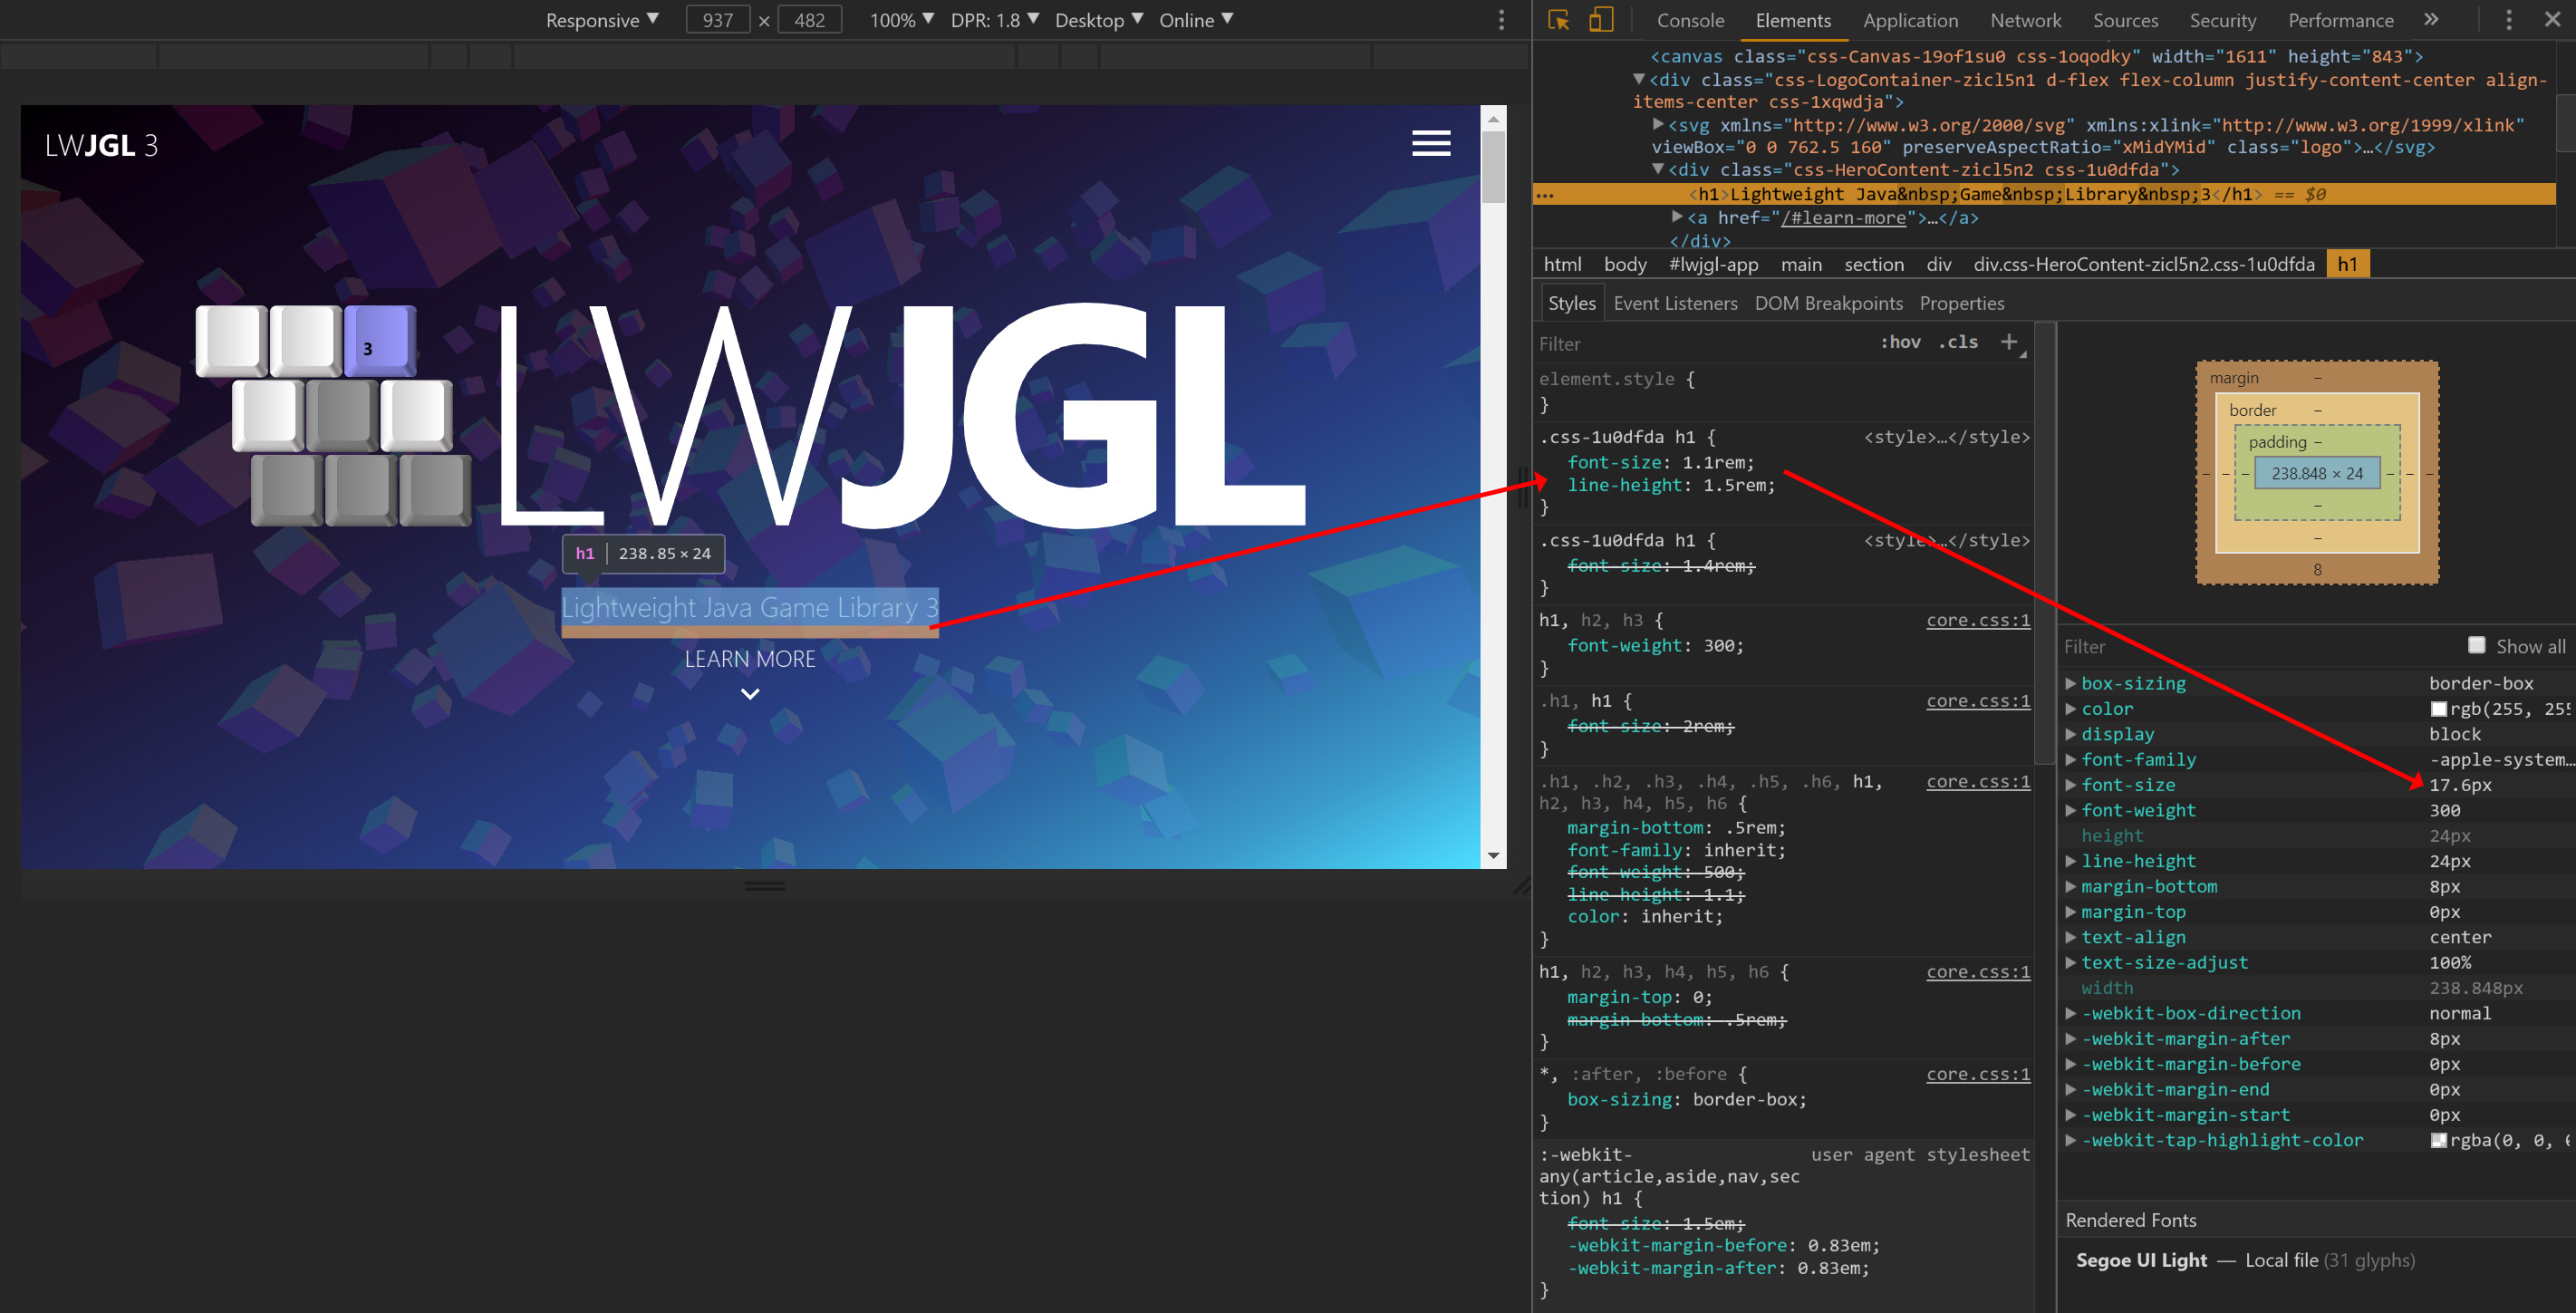The height and width of the screenshot is (1313, 2576).
Task: Show more DevTools tabs chevron
Action: point(2431,20)
